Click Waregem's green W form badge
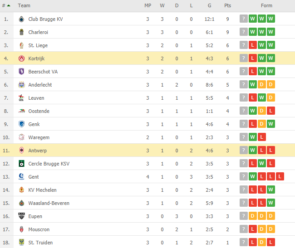The image size is (295, 248). point(252,137)
